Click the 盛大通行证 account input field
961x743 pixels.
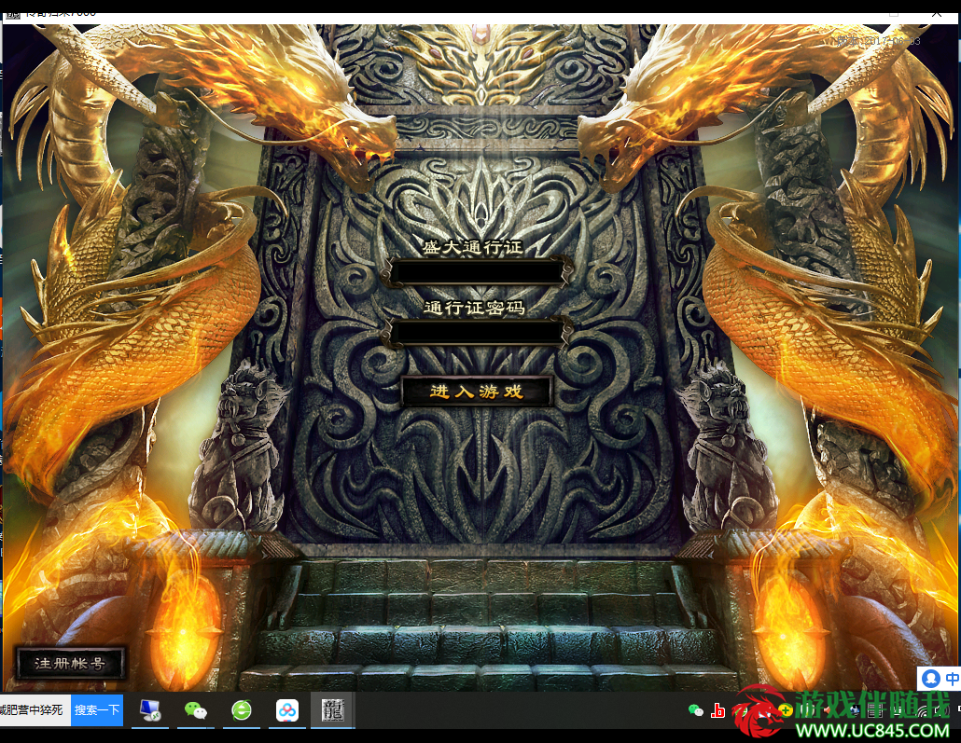(x=478, y=272)
